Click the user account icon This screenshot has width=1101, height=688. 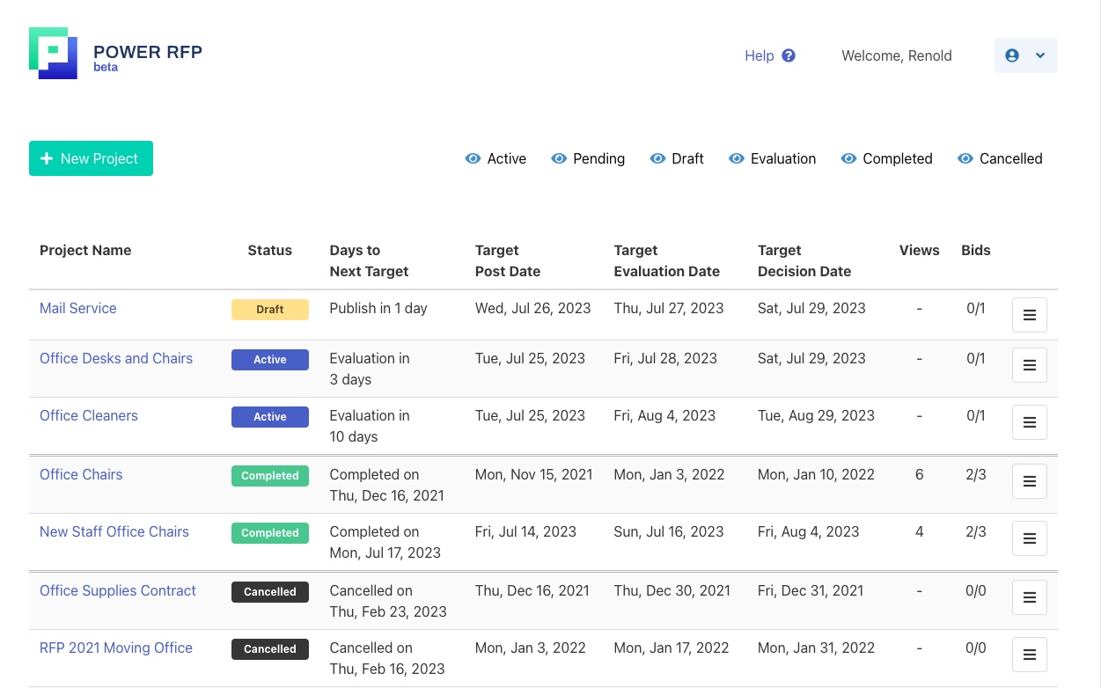[1011, 55]
